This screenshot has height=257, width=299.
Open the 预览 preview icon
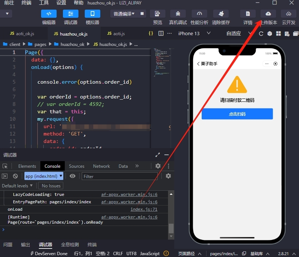(157, 14)
